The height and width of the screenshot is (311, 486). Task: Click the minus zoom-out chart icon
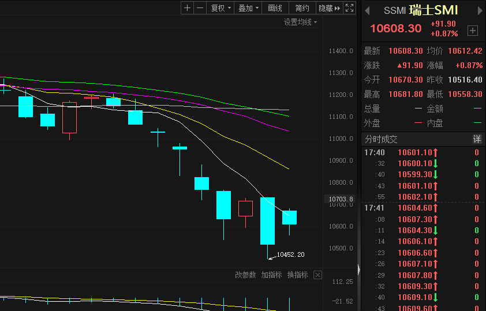point(200,8)
